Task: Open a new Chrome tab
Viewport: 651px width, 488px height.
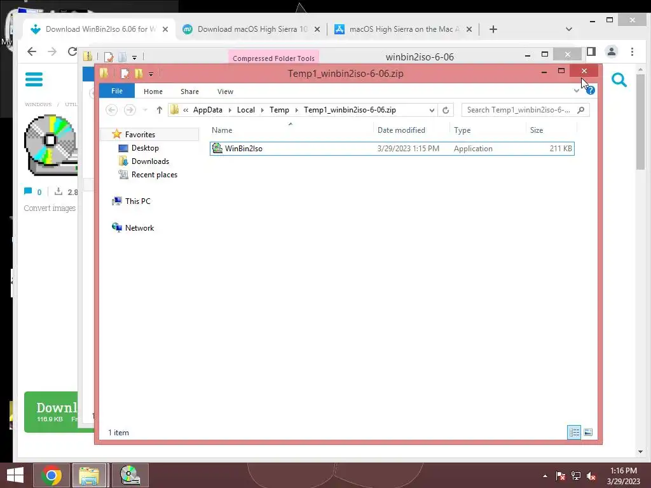Action: pos(493,29)
